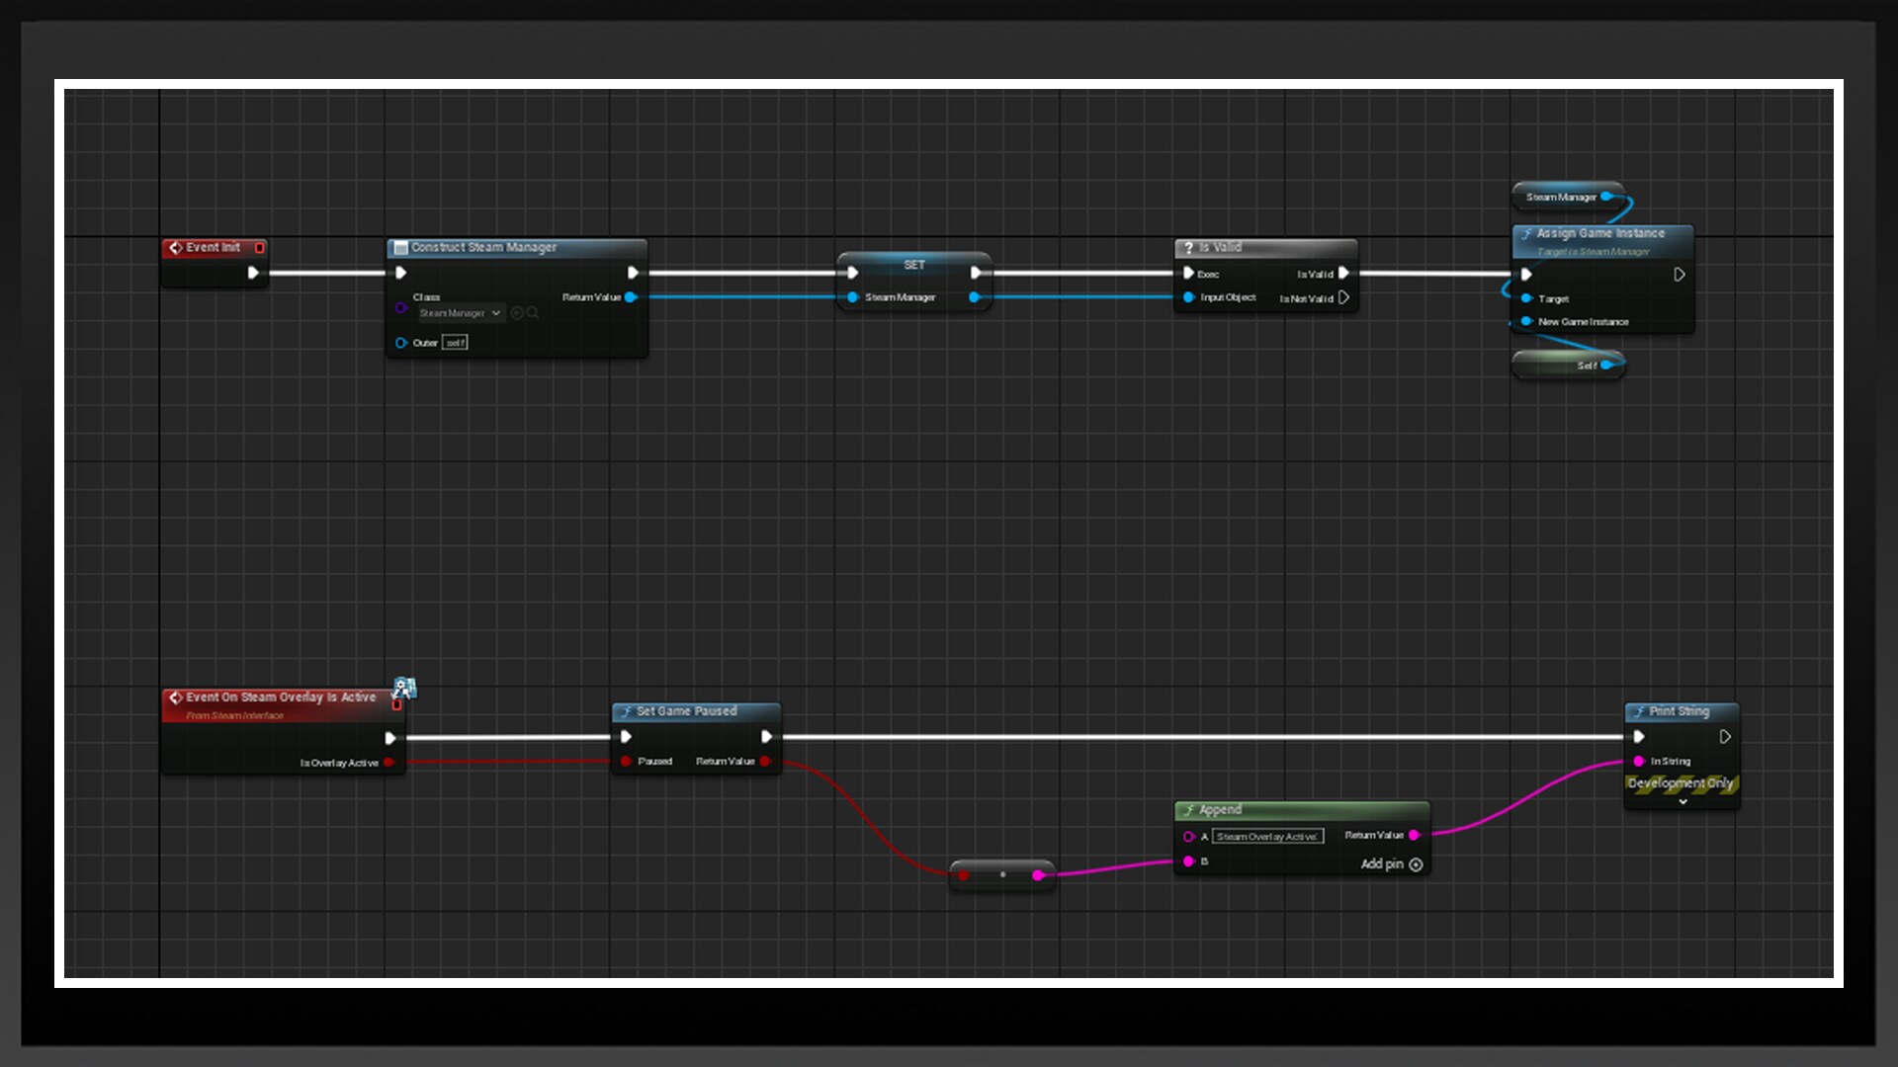Click the Append node's B string pin
The image size is (1898, 1067).
[x=1189, y=862]
